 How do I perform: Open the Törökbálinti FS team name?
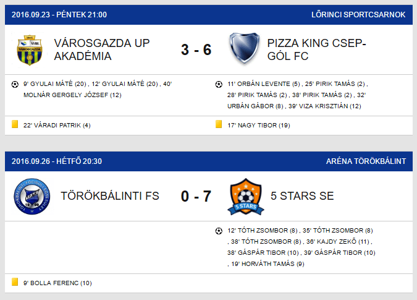pos(110,196)
